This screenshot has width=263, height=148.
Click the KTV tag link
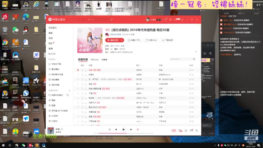tap(118, 46)
